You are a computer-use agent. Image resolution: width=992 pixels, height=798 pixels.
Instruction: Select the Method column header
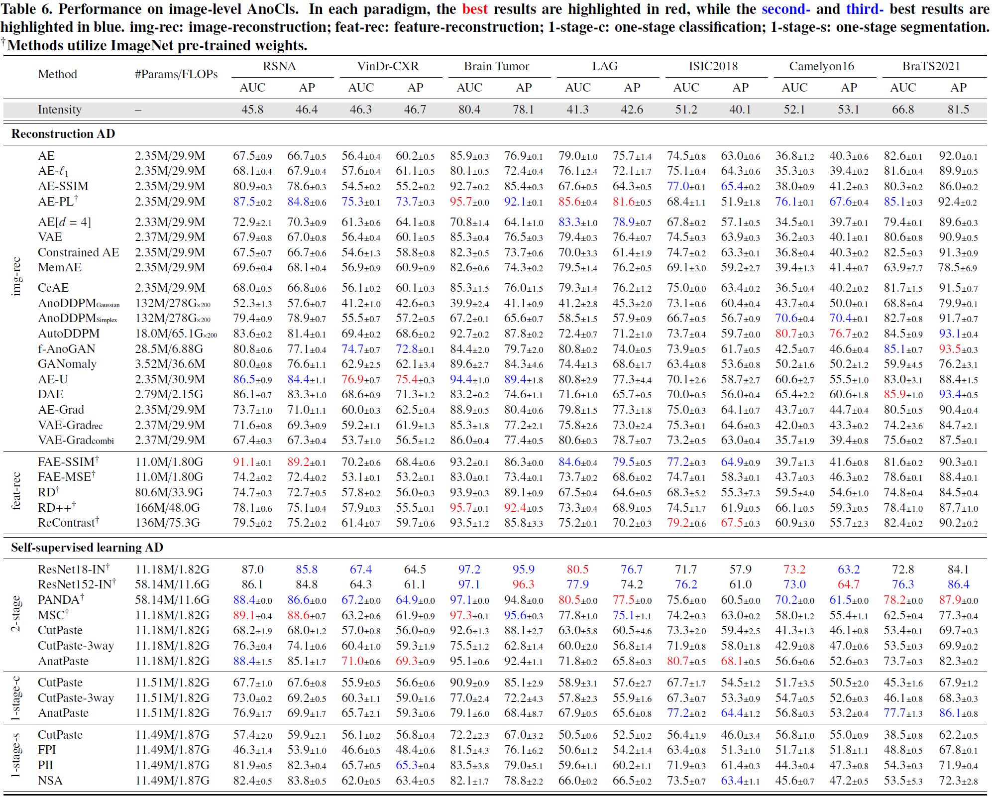coord(57,74)
